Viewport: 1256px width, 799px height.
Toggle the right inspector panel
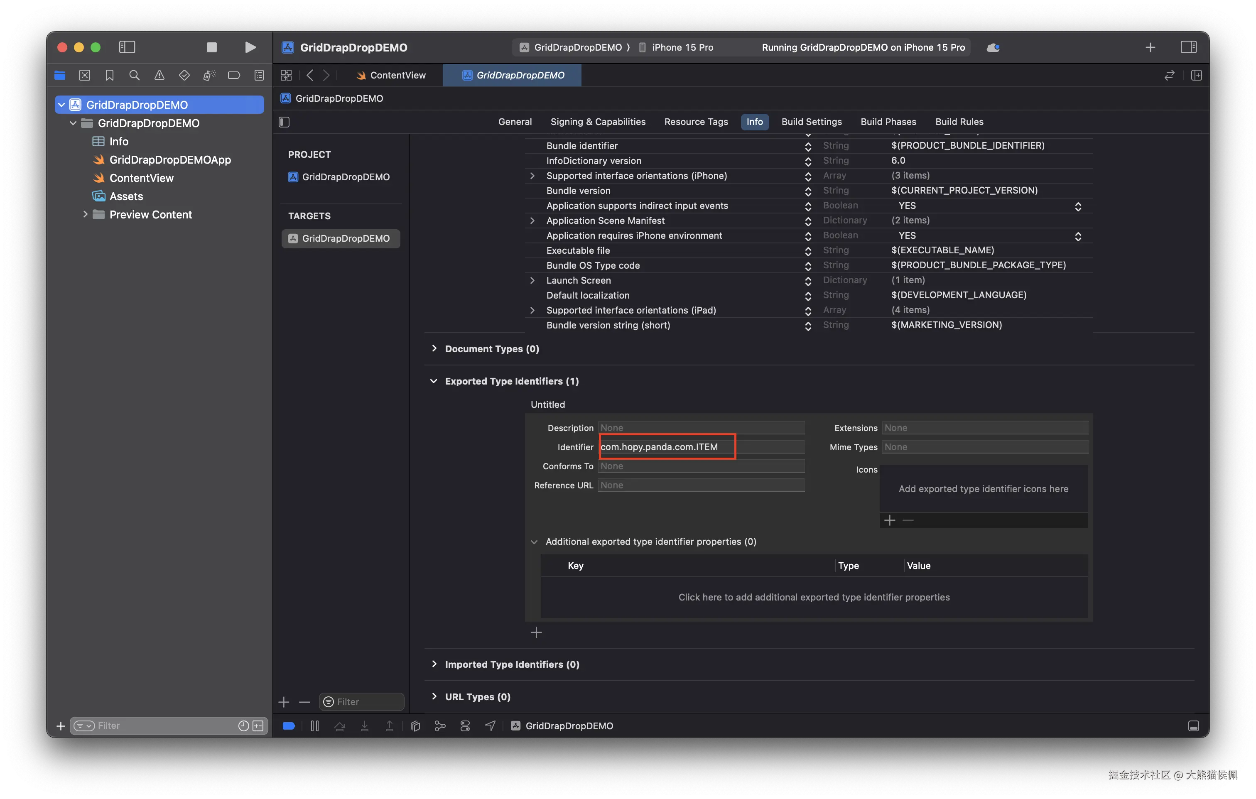click(x=1188, y=47)
